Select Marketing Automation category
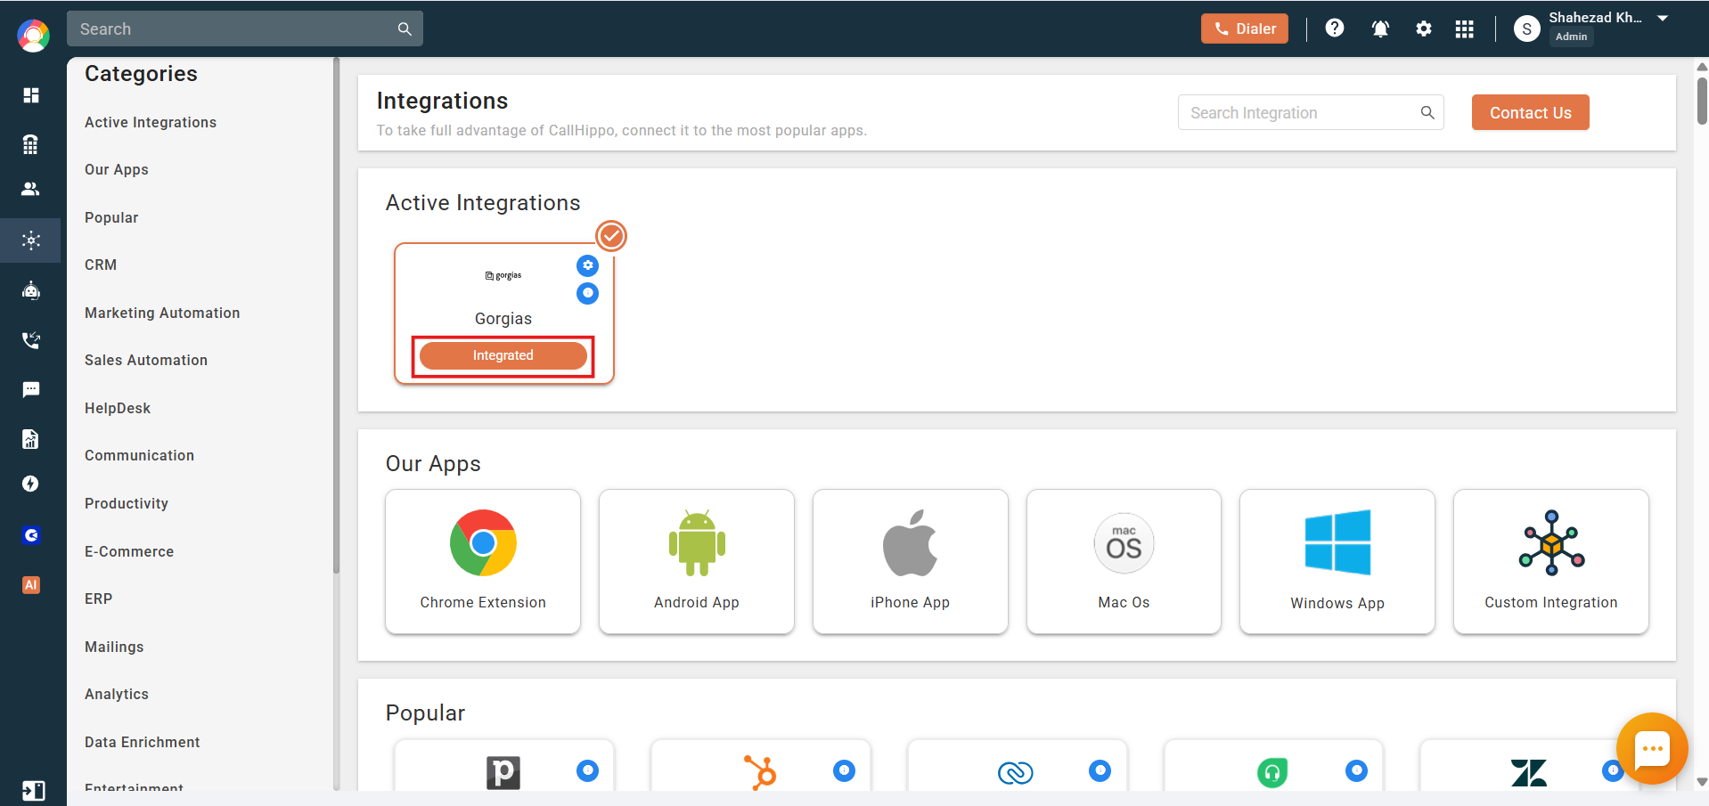This screenshot has height=806, width=1709. click(162, 313)
